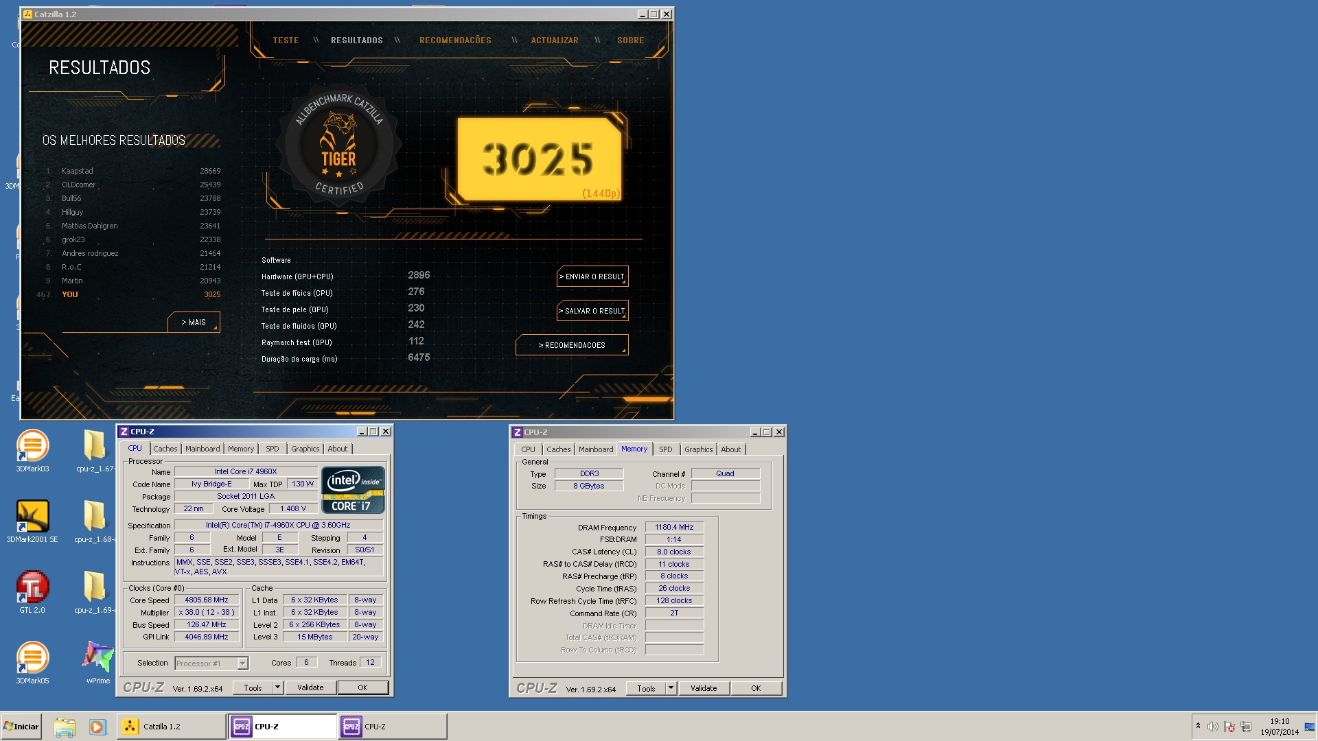Click the MAIS button under leaderboard
The width and height of the screenshot is (1318, 741).
pos(194,322)
